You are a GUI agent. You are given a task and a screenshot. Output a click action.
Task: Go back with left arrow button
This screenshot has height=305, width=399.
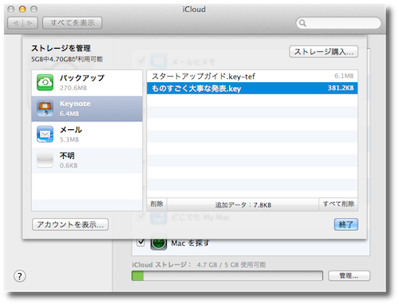click(15, 23)
